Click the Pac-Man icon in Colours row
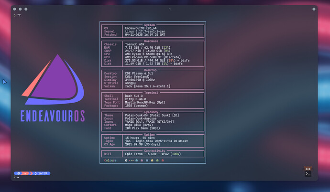This screenshot has width=330, height=192. (126, 160)
